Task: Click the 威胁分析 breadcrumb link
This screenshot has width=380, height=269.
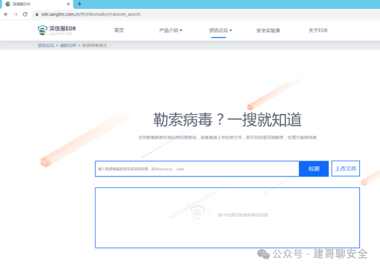Action: pos(68,45)
